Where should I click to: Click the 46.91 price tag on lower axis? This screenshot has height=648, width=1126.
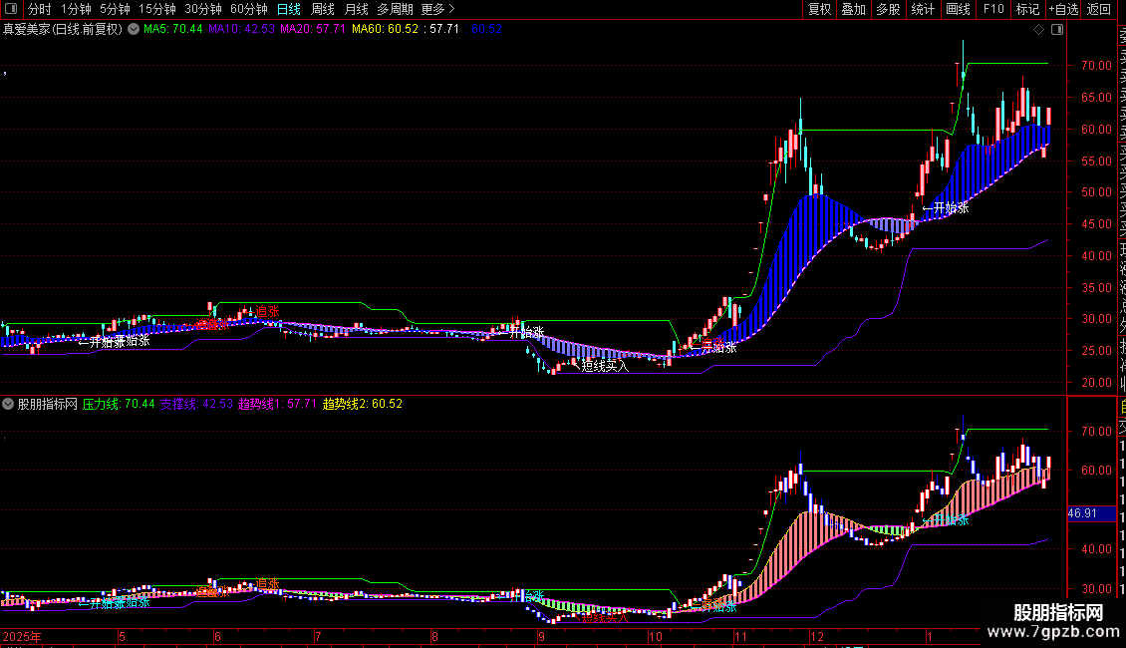point(1091,513)
